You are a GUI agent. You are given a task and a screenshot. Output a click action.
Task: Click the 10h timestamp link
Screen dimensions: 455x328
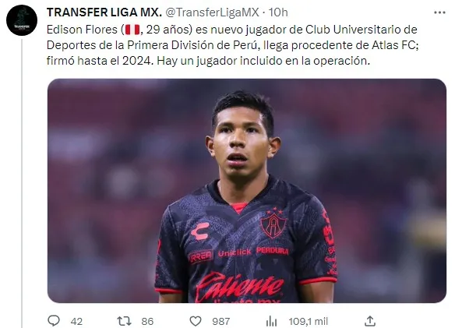(278, 12)
